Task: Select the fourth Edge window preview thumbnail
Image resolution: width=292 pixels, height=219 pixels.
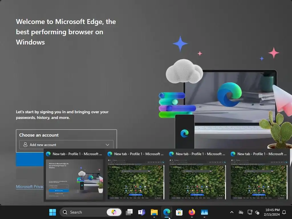Action: [259, 180]
